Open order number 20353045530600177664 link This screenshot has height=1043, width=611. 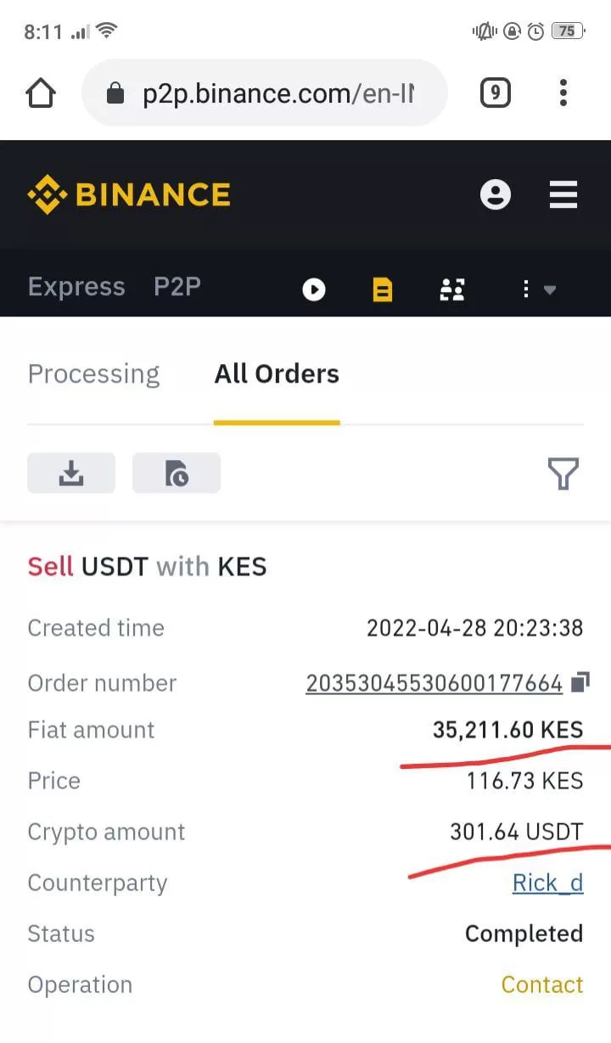pyautogui.click(x=434, y=683)
